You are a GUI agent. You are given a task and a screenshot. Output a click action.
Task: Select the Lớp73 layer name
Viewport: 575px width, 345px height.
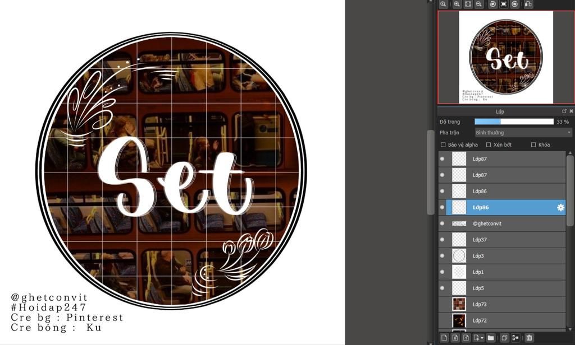click(x=480, y=304)
